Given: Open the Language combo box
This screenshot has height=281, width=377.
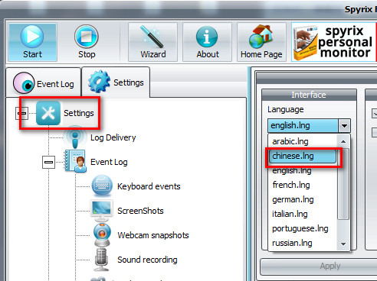Looking at the screenshot, I should [309, 125].
